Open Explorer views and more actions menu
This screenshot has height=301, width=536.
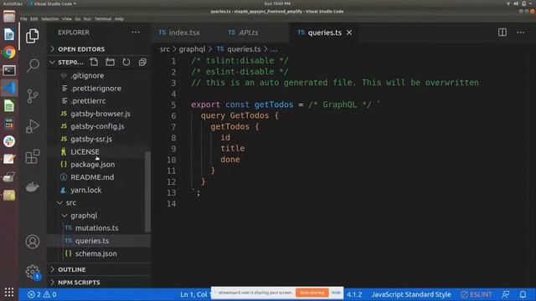point(136,32)
